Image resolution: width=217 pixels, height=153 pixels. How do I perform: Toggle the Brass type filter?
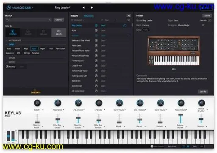17,49
